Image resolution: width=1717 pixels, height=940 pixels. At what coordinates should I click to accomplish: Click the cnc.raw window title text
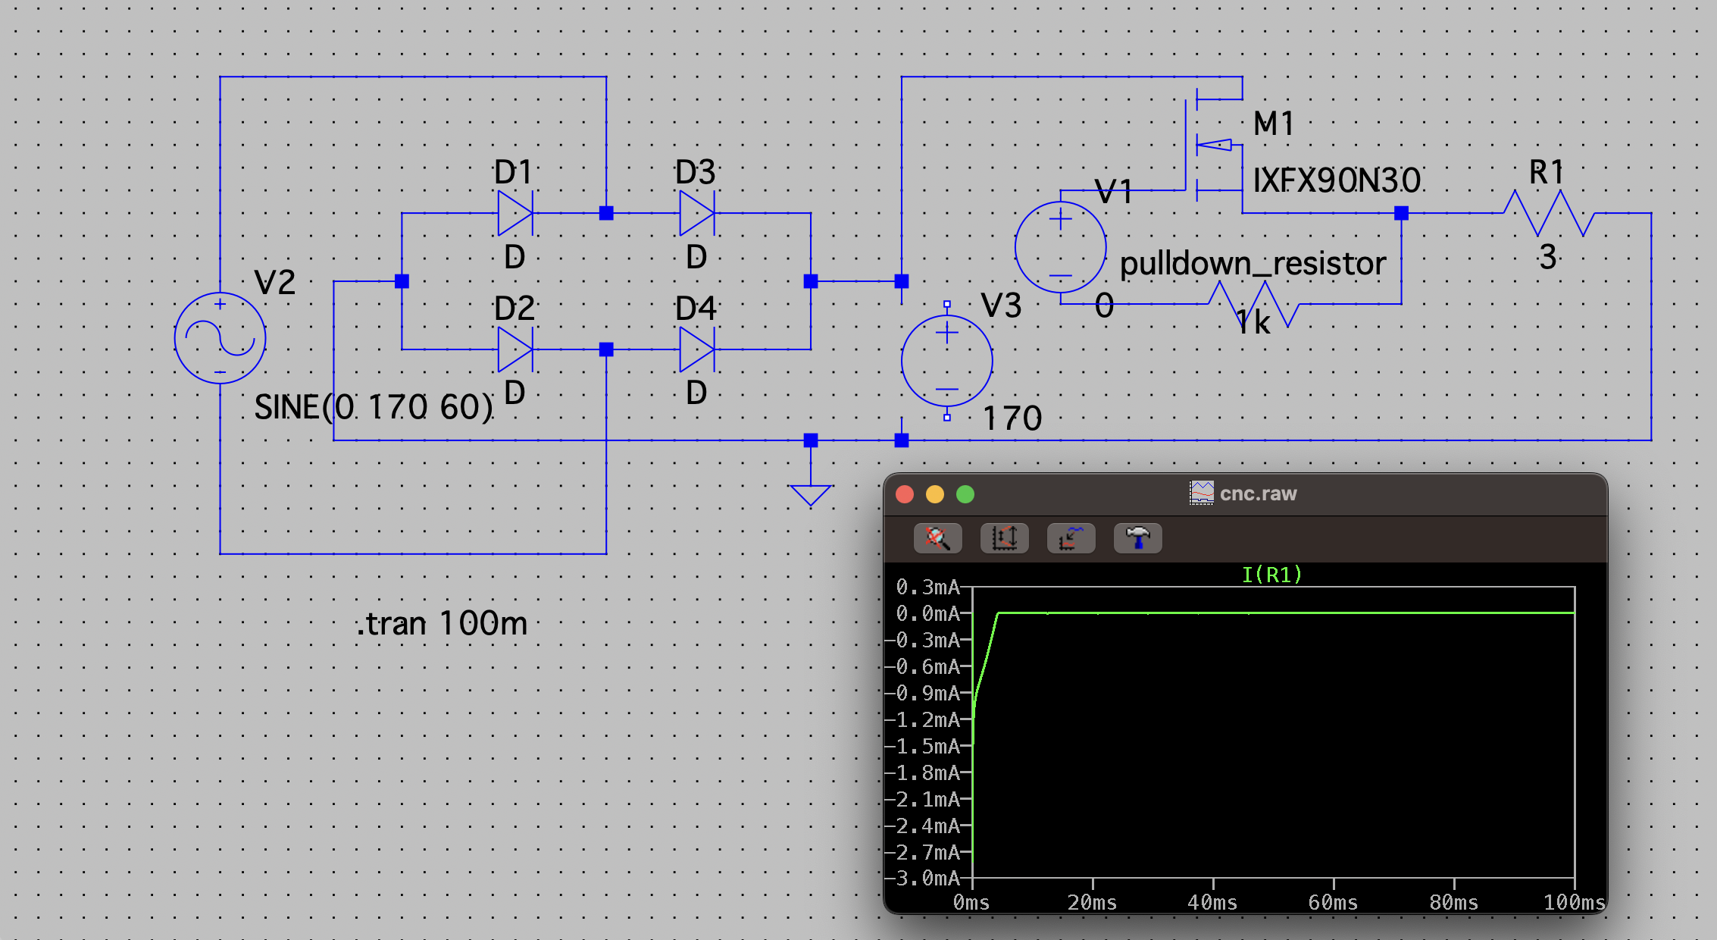coord(1259,493)
